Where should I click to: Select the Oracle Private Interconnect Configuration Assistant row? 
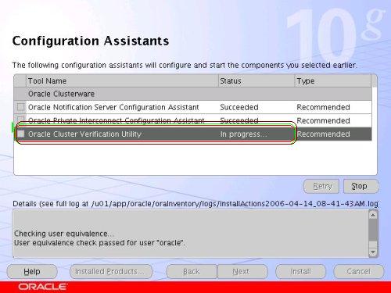tap(193, 120)
